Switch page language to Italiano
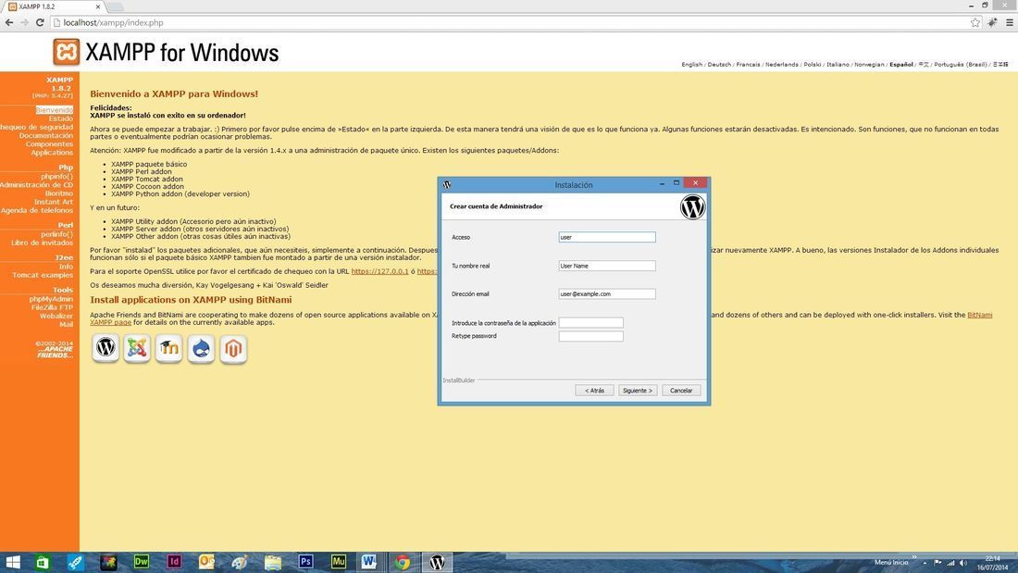 pos(838,64)
